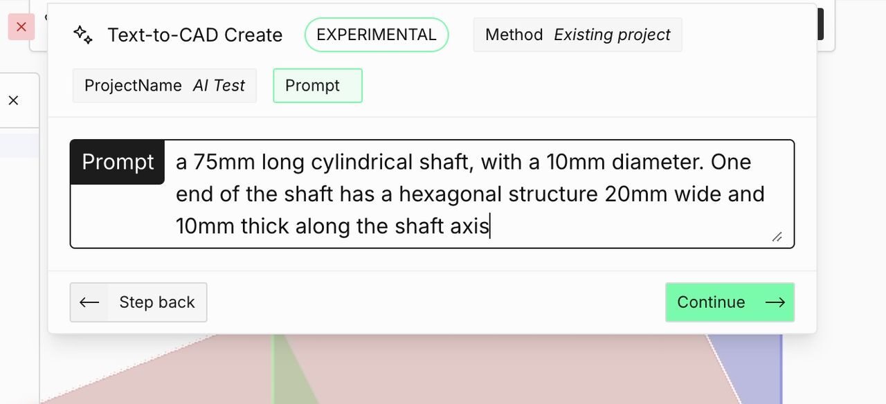886x404 pixels.
Task: Click the right arrow on Continue
Action: [x=775, y=302]
